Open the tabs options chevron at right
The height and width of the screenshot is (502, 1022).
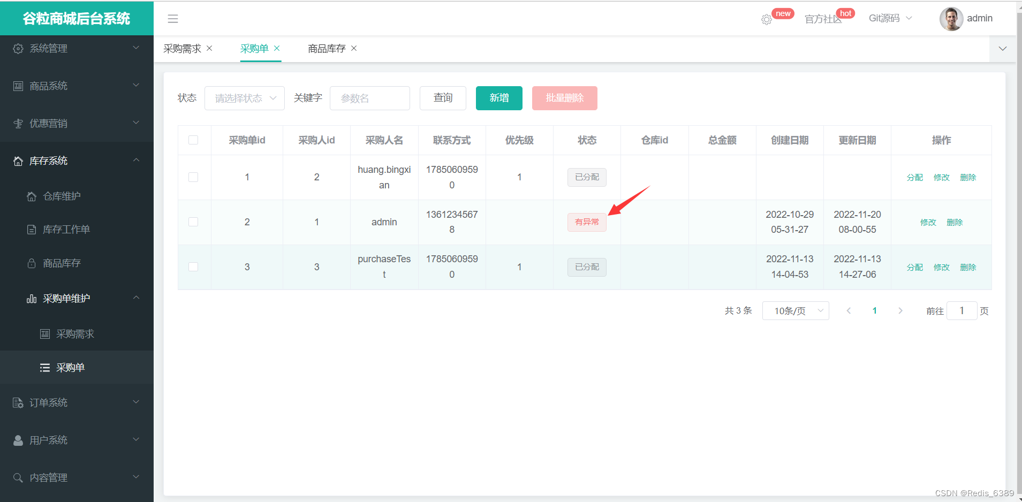[1003, 49]
